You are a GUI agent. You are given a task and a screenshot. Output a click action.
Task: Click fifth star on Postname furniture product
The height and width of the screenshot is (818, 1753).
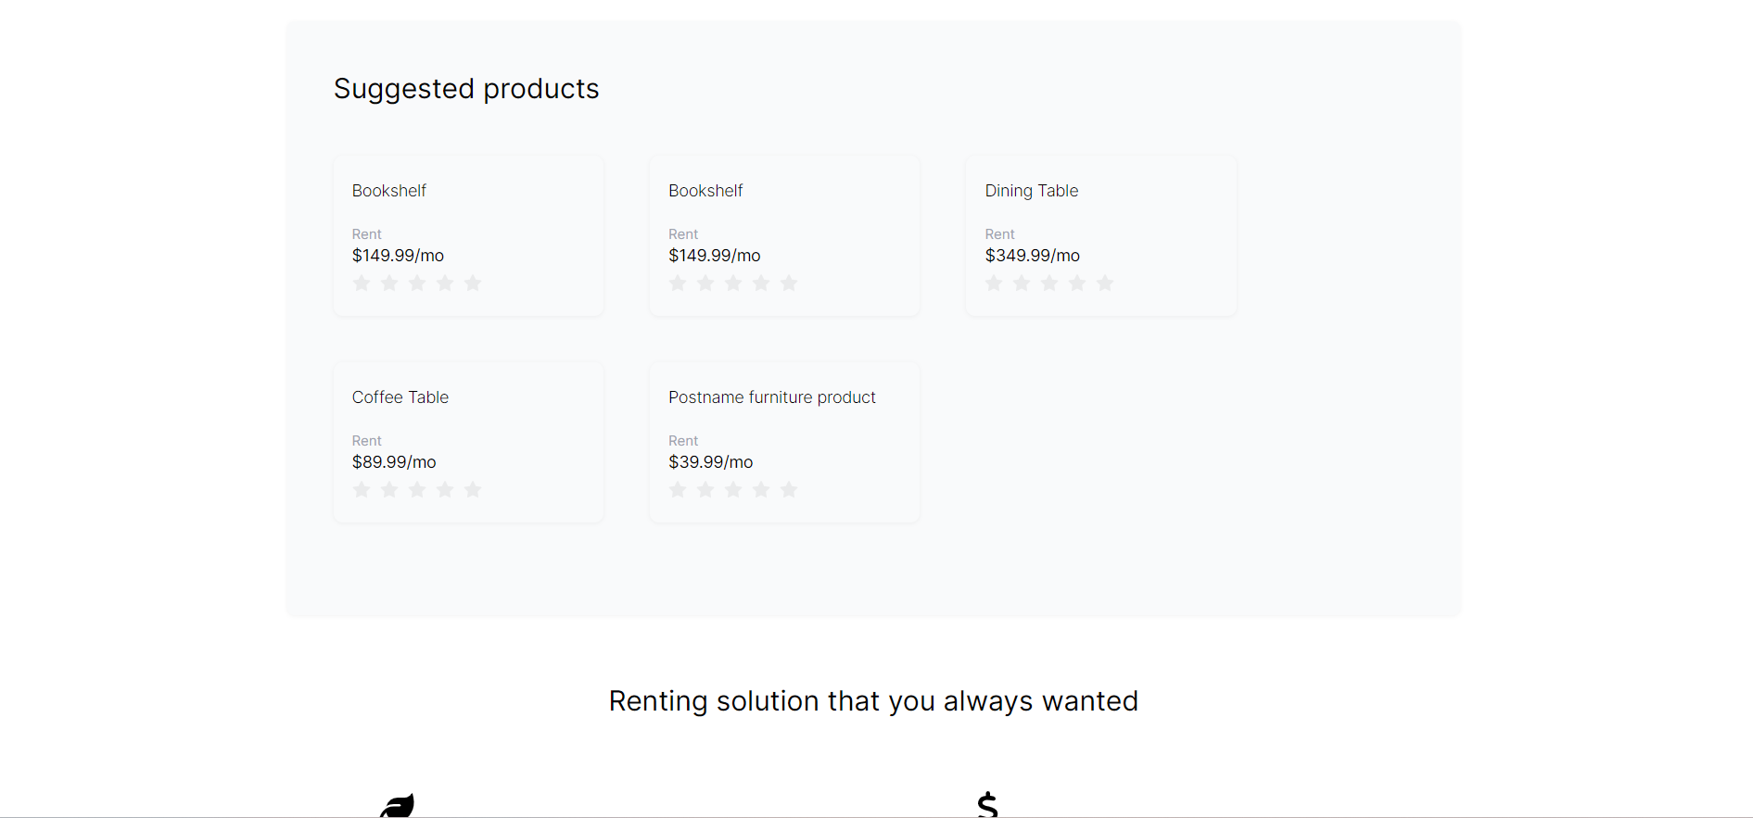click(789, 489)
